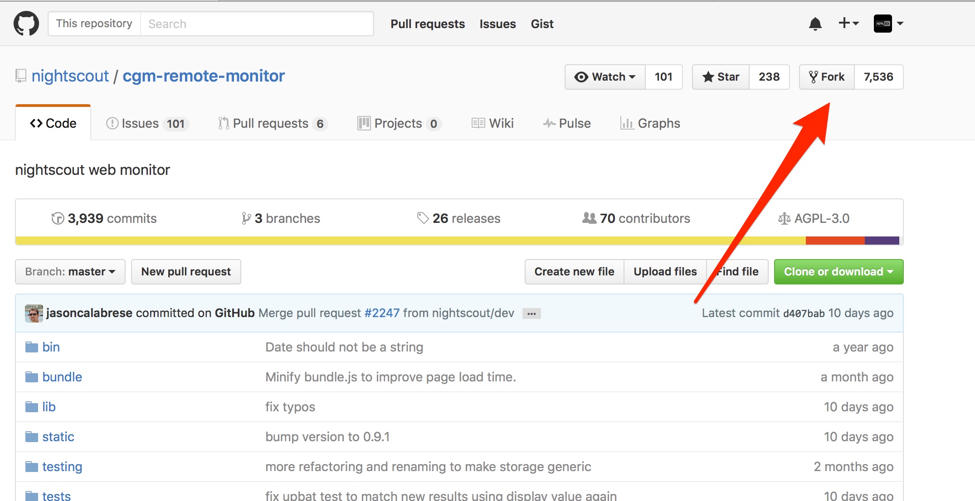Open the testing folder
975x501 pixels.
[x=62, y=467]
